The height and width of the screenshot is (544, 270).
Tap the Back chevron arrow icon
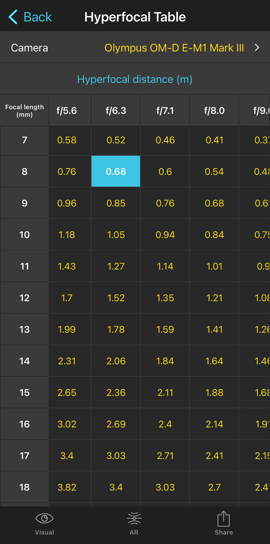click(x=13, y=17)
